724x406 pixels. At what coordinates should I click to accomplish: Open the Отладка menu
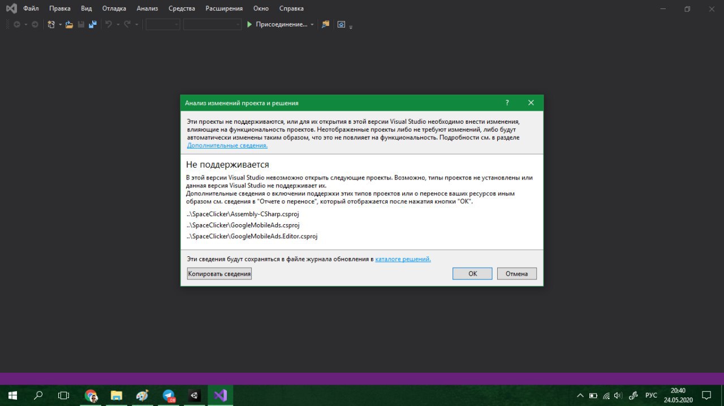coord(114,8)
